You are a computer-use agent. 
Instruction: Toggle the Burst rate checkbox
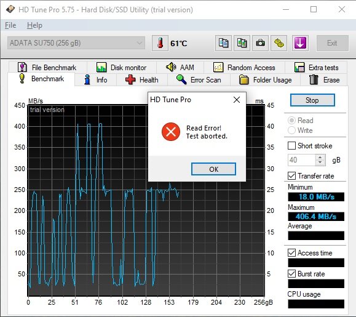coord(291,273)
